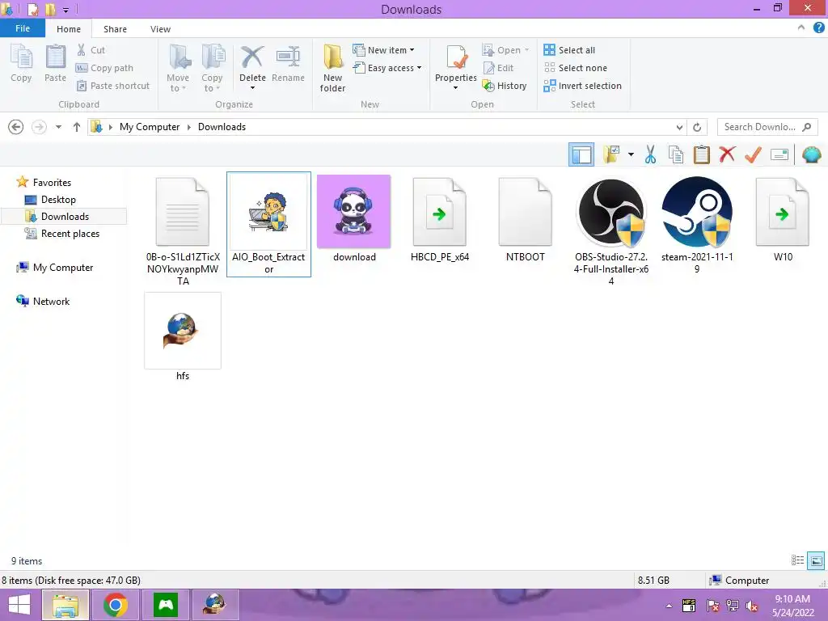Viewport: 828px width, 621px height.
Task: Select the hfs application file
Action: click(x=183, y=338)
